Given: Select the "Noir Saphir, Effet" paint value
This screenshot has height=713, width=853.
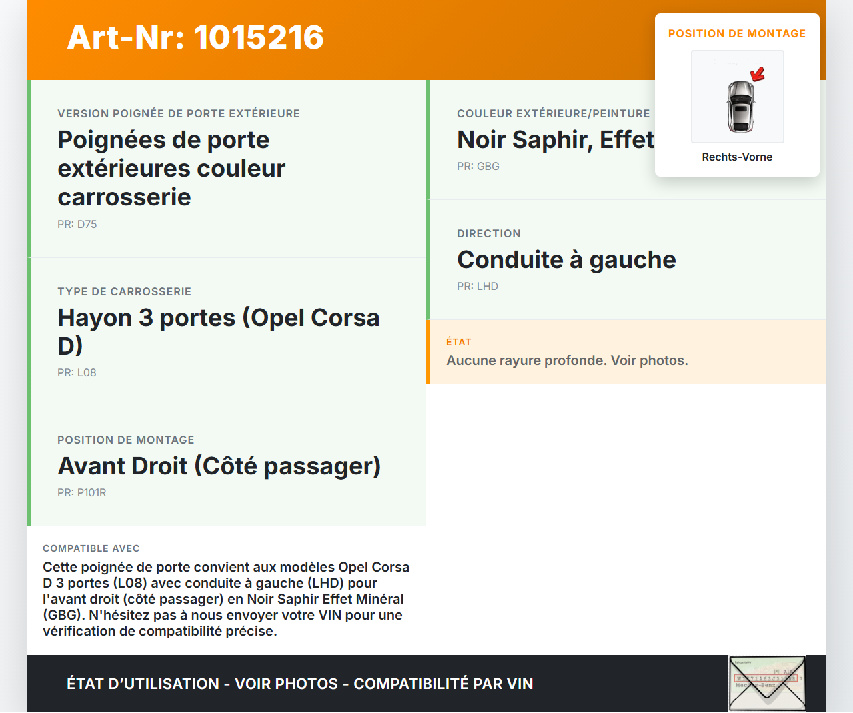Looking at the screenshot, I should [x=556, y=140].
